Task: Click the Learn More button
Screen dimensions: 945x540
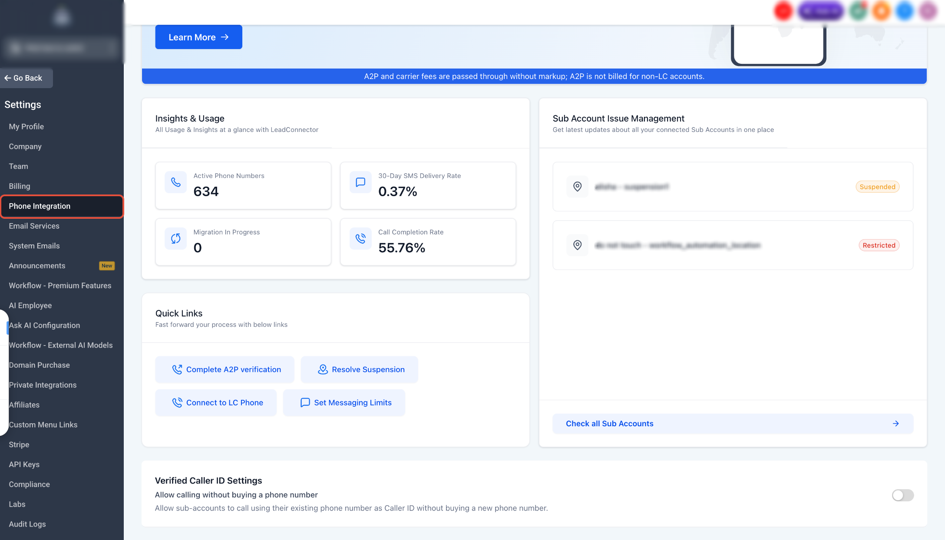Action: 198,37
